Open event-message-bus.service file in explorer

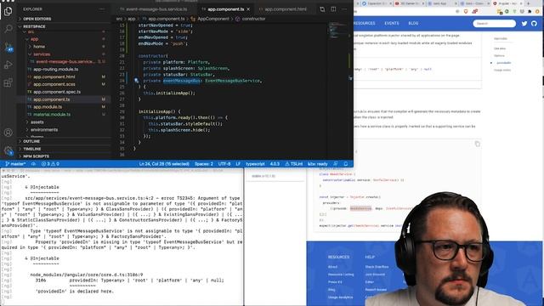click(x=65, y=62)
